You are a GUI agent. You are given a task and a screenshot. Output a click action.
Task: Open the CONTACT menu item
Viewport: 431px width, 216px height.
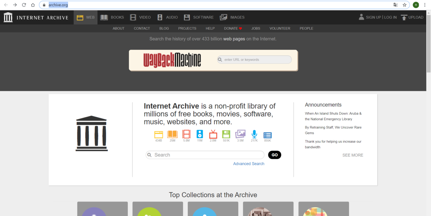click(142, 28)
